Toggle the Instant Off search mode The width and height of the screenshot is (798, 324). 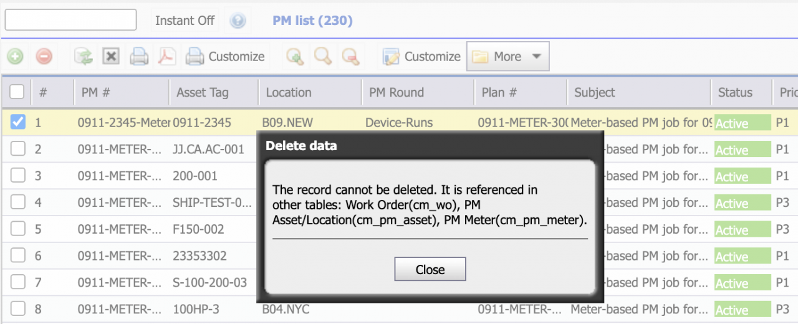click(185, 21)
